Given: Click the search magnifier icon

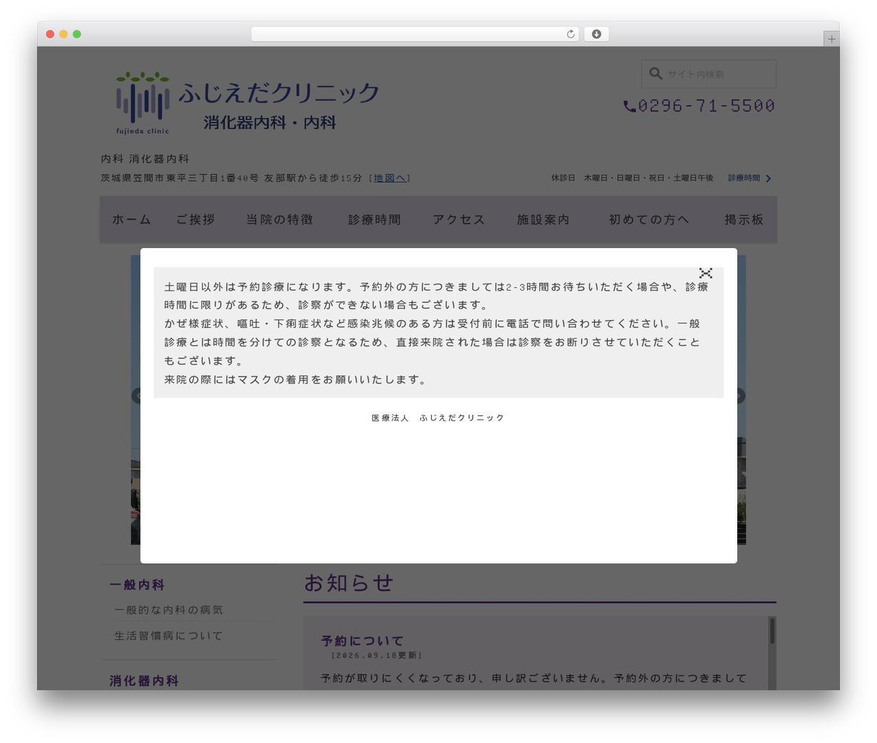Looking at the screenshot, I should [x=656, y=73].
